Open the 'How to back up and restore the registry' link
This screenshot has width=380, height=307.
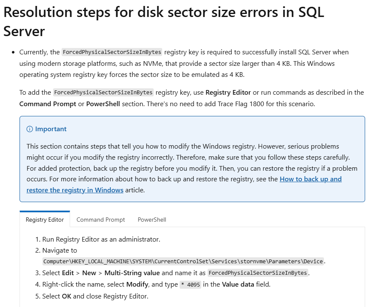point(311,179)
